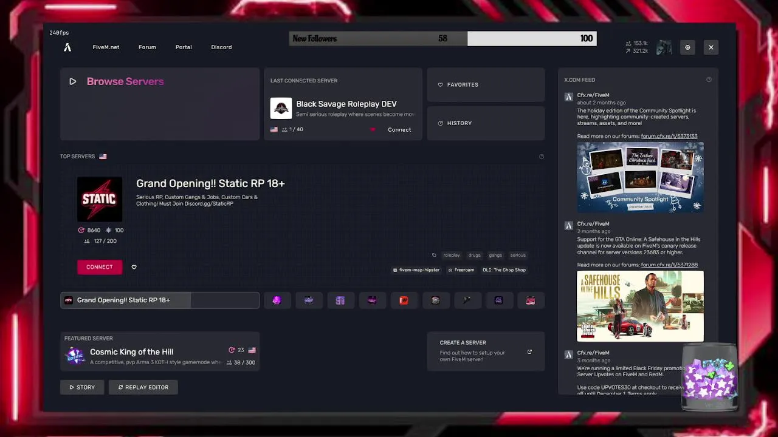Click the X.COM FEED help icon
The height and width of the screenshot is (437, 778).
click(x=709, y=80)
